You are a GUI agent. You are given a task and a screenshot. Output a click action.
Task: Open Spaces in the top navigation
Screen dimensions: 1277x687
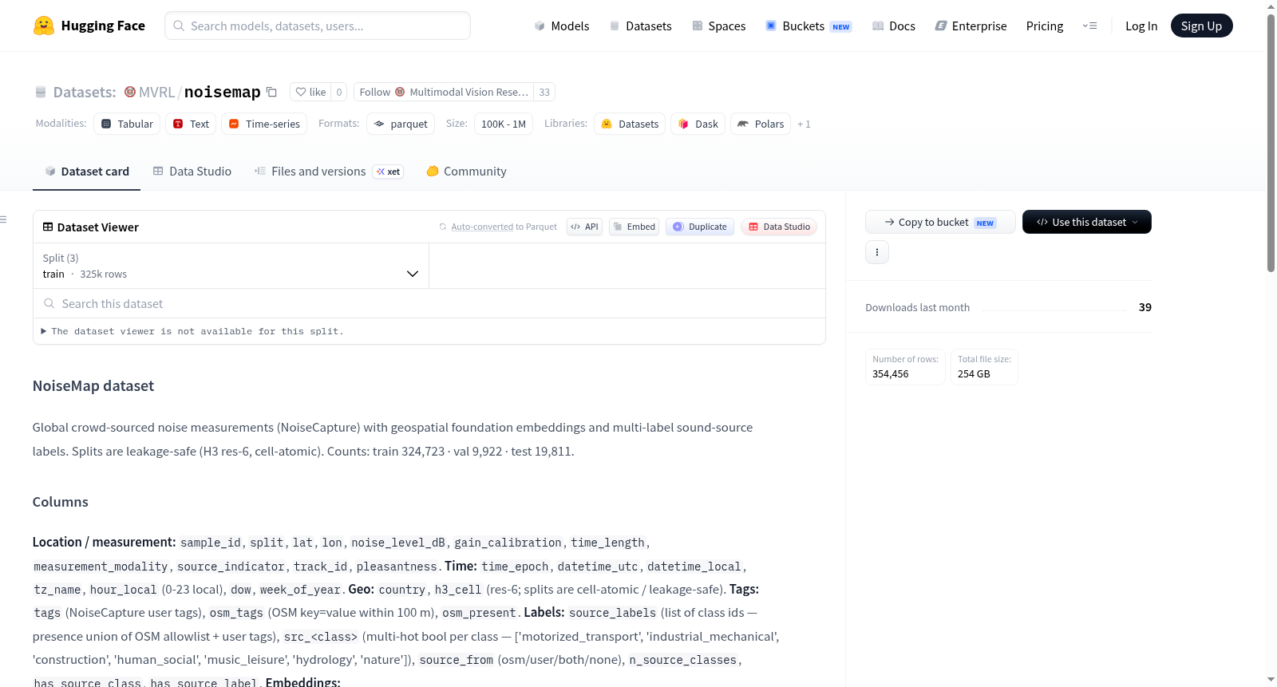coord(719,26)
